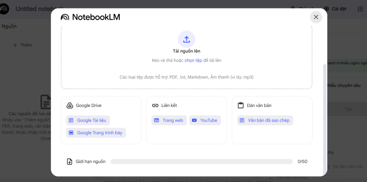Add a Trang web link source
This screenshot has height=182, width=367.
[x=169, y=120]
